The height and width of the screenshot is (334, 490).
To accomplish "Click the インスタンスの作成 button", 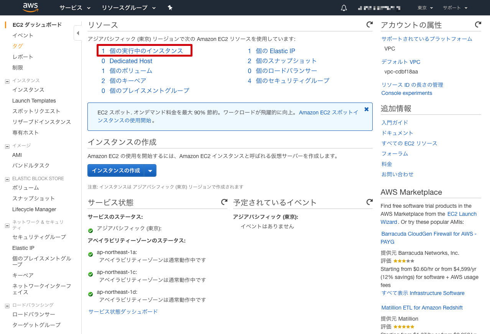I will 116,171.
